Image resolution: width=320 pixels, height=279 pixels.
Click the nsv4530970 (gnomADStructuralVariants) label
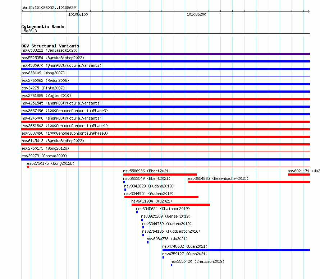61,65
